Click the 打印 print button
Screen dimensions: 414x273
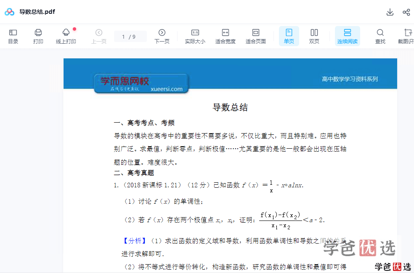[x=38, y=37]
